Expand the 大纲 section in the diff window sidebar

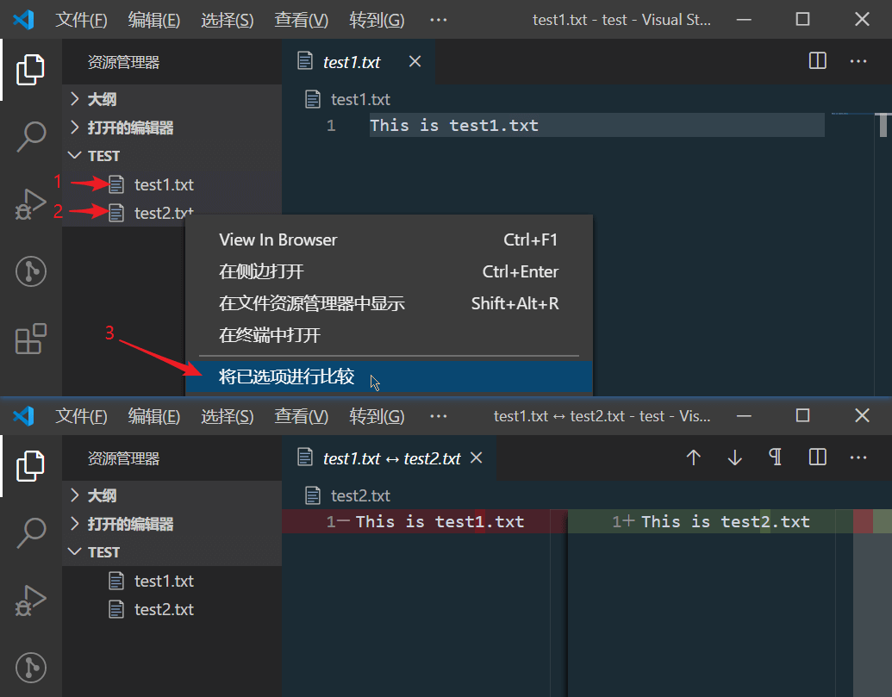pyautogui.click(x=102, y=495)
